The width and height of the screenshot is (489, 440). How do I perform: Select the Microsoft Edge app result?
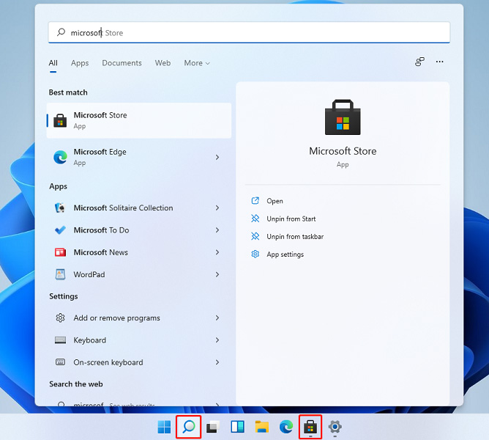[139, 157]
